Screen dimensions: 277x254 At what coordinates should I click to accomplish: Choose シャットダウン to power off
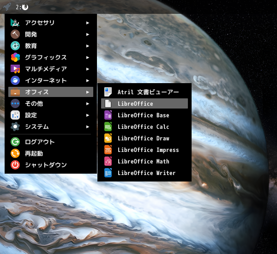pos(51,165)
